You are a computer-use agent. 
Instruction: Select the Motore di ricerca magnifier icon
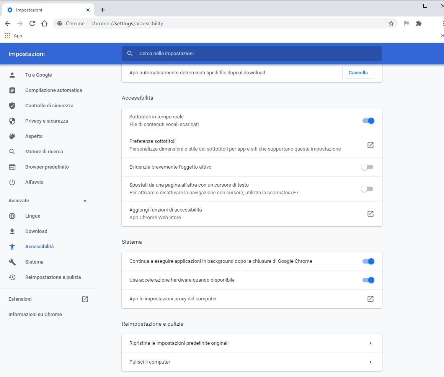tap(12, 151)
